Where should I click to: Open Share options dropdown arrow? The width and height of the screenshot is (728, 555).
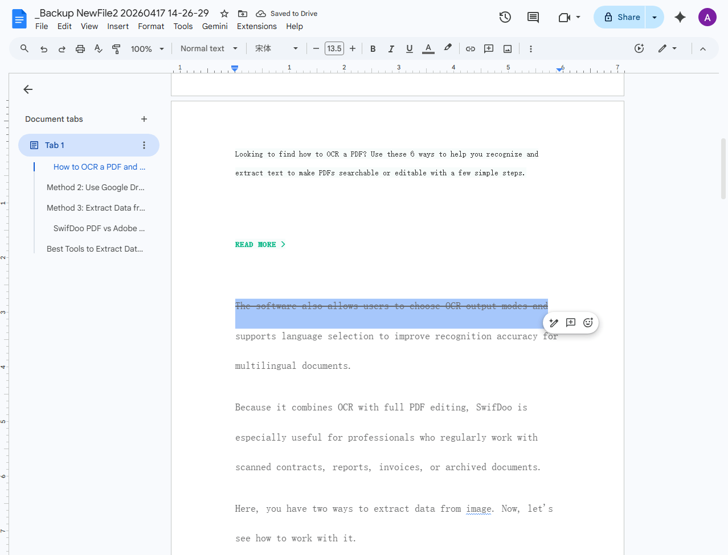click(x=655, y=17)
